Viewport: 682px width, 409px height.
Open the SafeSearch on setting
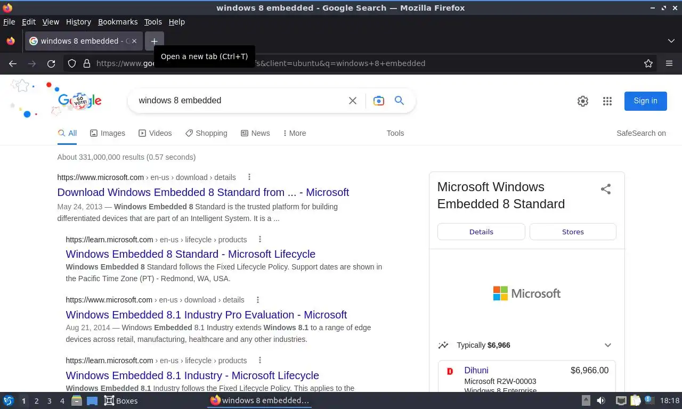point(641,133)
